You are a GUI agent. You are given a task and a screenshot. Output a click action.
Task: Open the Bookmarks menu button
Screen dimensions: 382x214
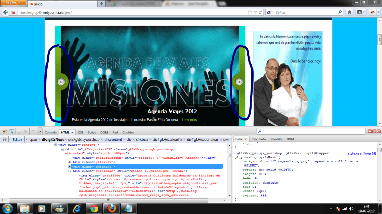361,12
